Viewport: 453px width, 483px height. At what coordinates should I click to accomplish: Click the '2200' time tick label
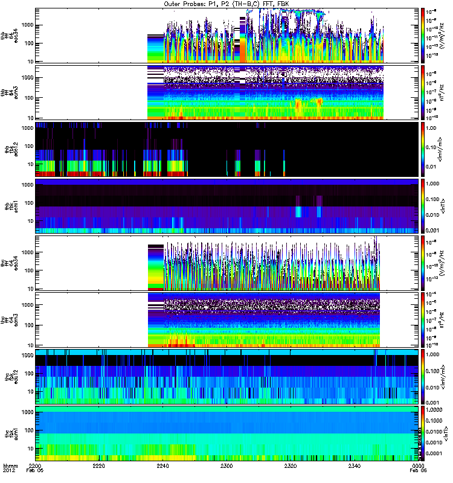tap(35, 465)
